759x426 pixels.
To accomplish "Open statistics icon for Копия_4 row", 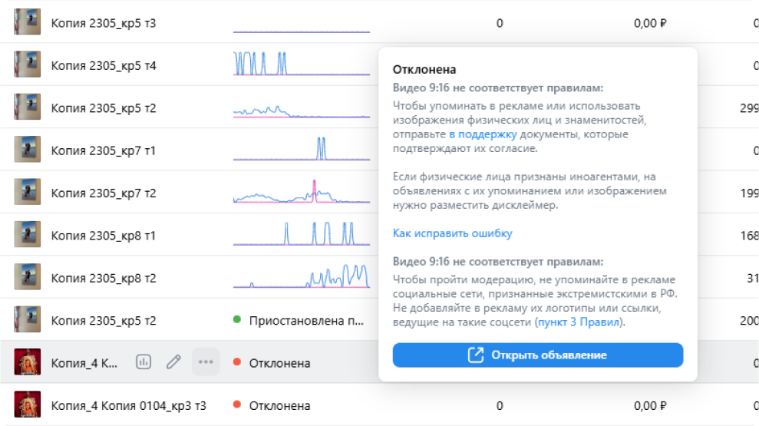I will [x=144, y=362].
